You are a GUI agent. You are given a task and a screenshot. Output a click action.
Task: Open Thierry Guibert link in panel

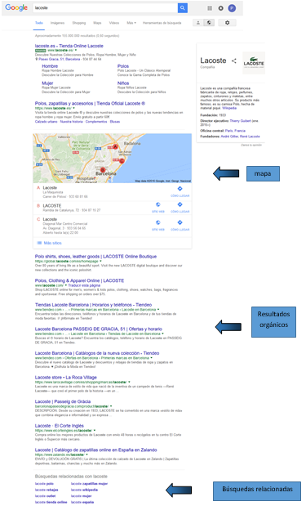pyautogui.click(x=240, y=121)
